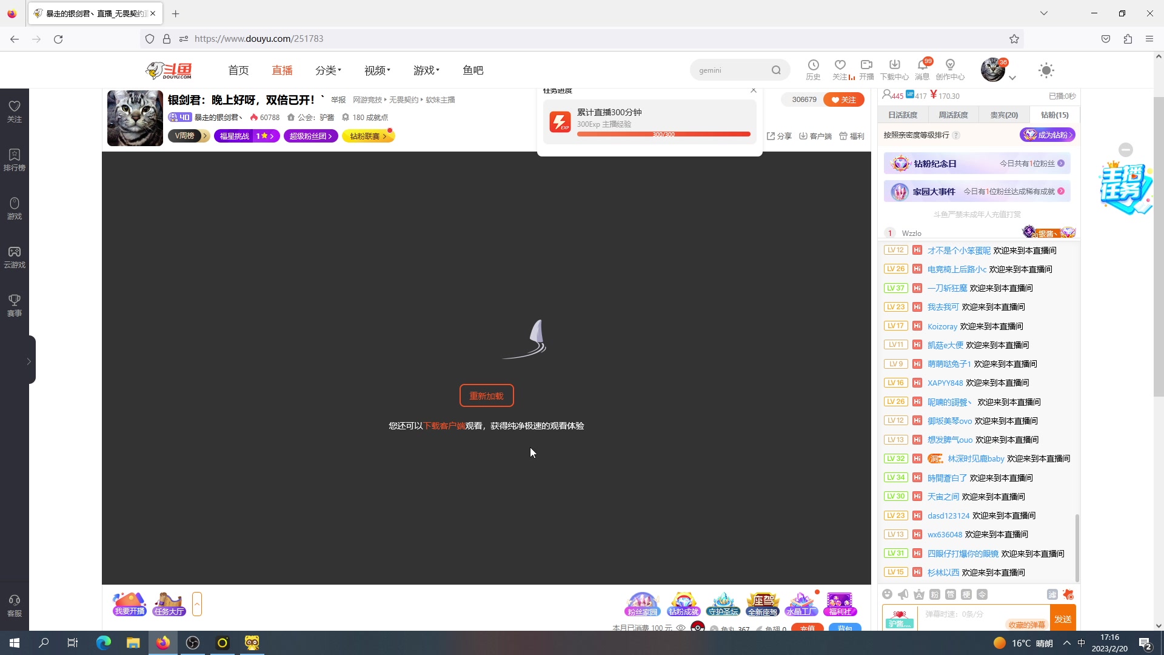Open the 历史 watch history
The height and width of the screenshot is (655, 1164).
pyautogui.click(x=814, y=69)
